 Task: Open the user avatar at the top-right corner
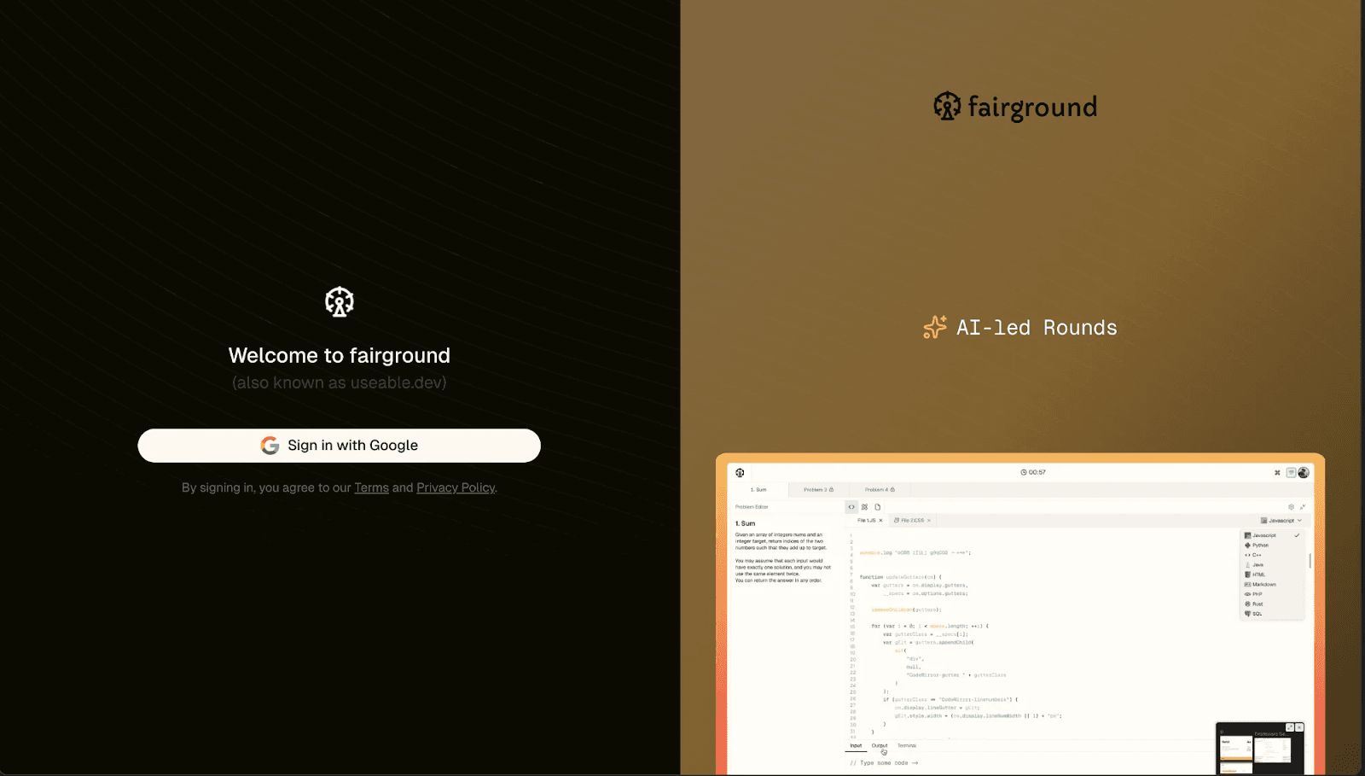click(x=1303, y=474)
